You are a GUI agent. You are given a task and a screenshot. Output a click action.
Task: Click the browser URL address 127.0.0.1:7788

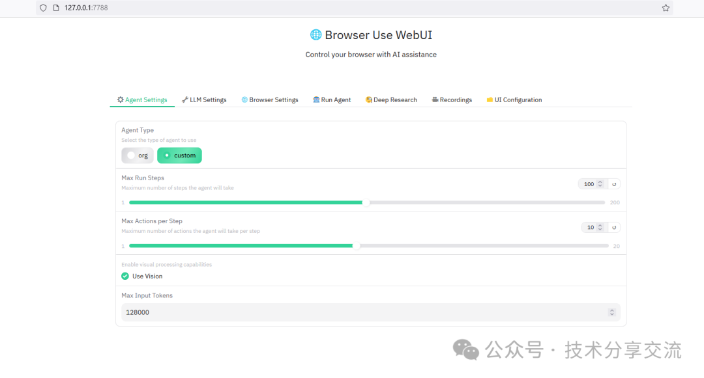pos(86,8)
